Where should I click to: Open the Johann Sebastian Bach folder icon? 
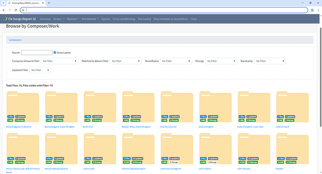point(139,149)
